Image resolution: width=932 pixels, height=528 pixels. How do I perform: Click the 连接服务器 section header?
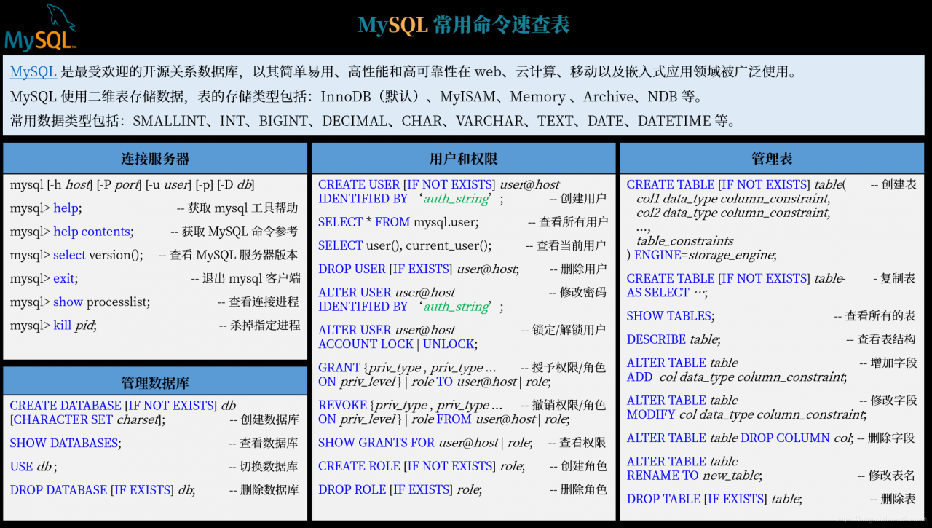tap(155, 158)
